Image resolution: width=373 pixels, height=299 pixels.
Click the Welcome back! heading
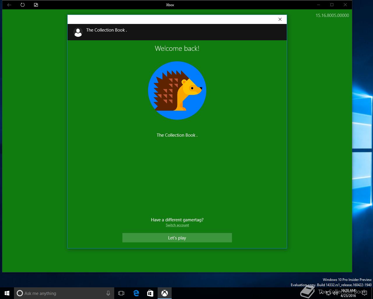tap(177, 48)
